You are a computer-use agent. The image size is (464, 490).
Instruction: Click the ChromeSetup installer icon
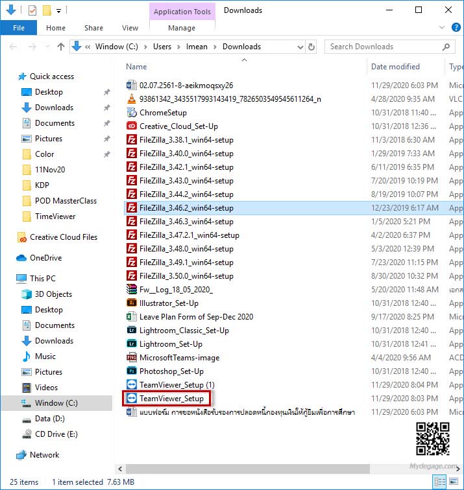131,113
